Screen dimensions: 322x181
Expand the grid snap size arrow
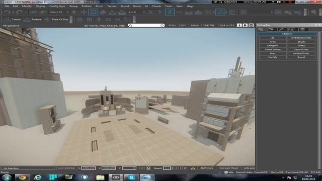(x=214, y=12)
